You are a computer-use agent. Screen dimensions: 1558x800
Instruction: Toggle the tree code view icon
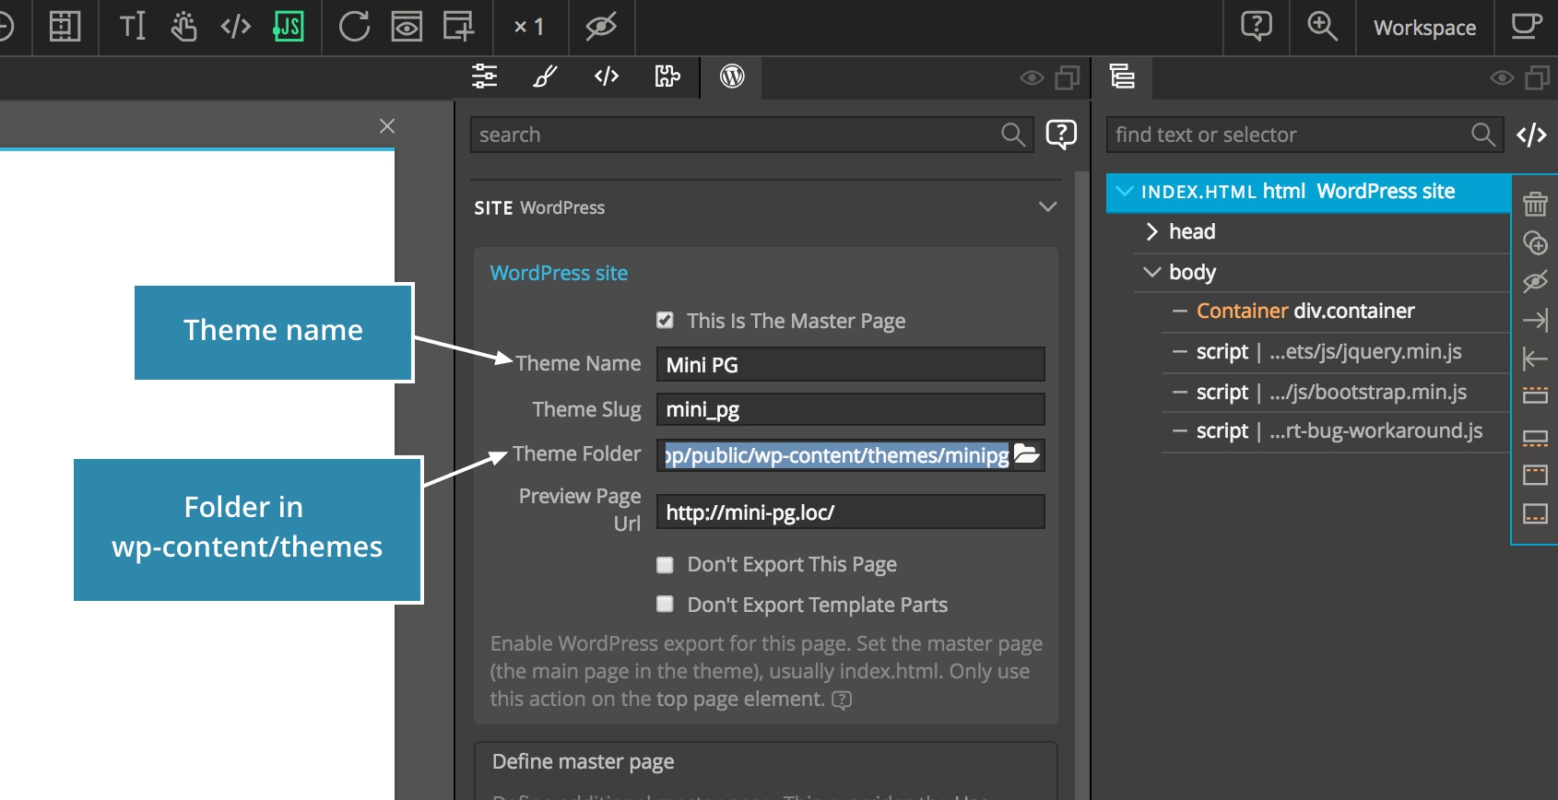(1531, 135)
